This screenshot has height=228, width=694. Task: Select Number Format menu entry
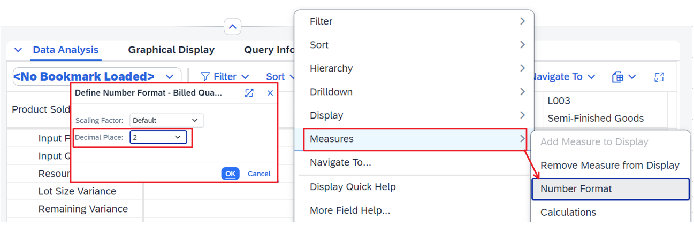click(x=611, y=188)
